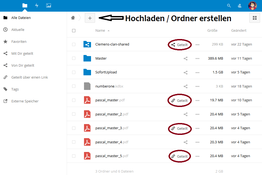Open pascal_master_2.pdf

[x=112, y=114]
